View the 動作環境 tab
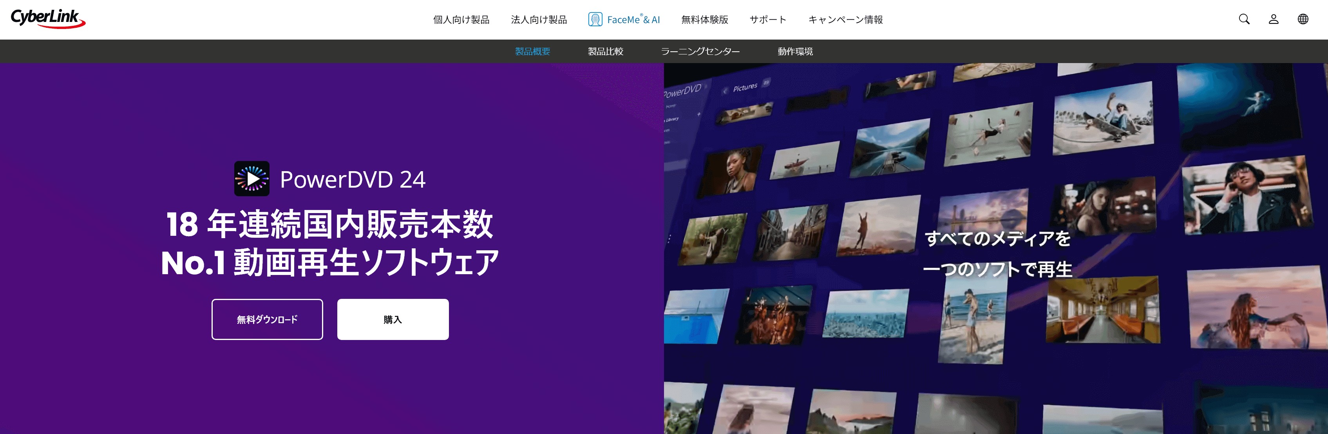1328x434 pixels. tap(795, 52)
